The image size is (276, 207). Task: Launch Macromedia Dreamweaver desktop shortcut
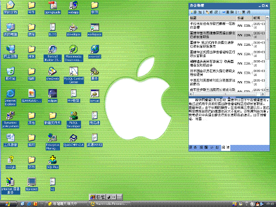pos(74,53)
